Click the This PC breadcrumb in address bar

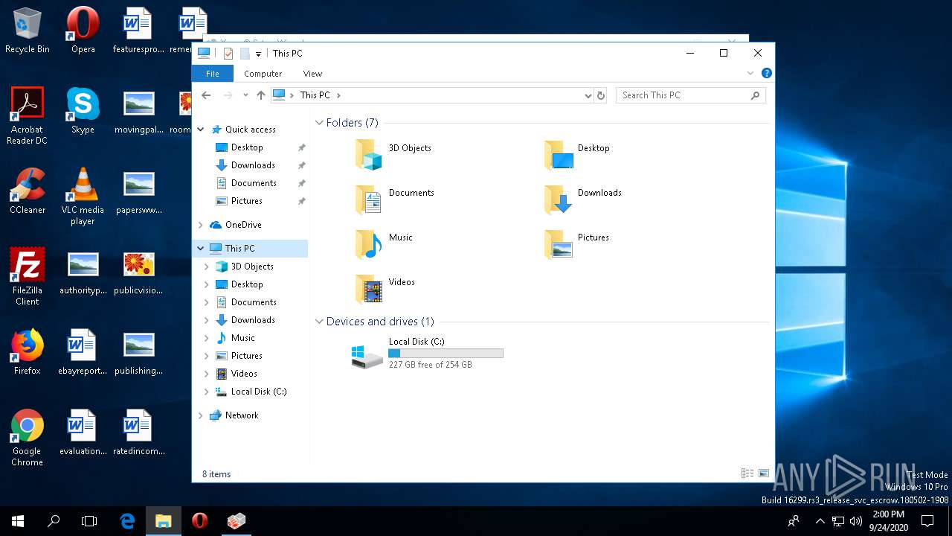coord(315,95)
